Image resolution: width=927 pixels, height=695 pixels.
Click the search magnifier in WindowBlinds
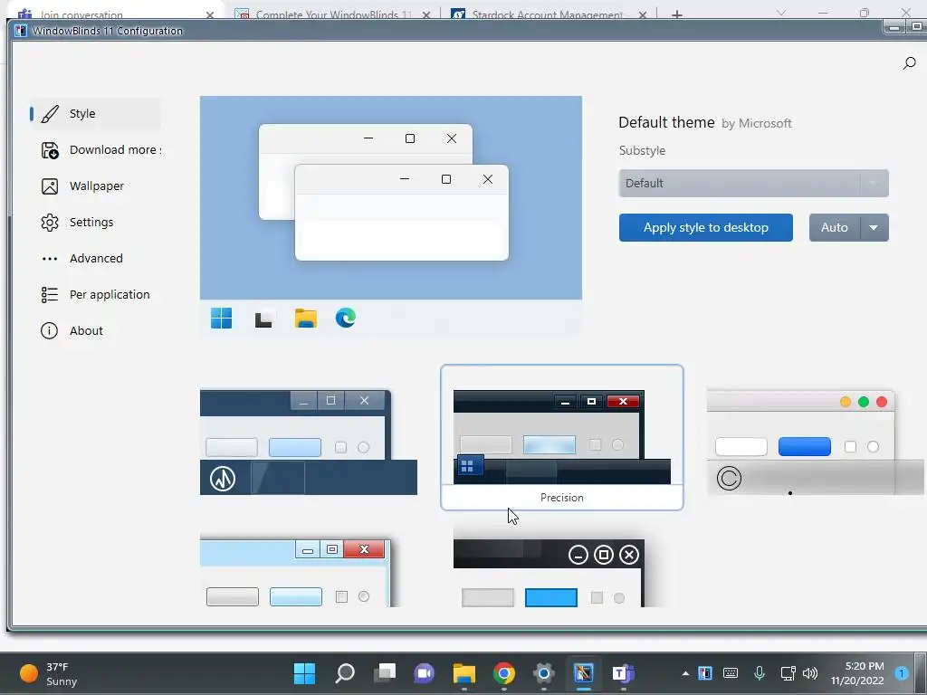pos(909,62)
